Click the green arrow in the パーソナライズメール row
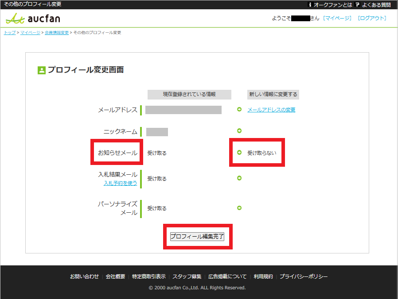This screenshot has height=299, width=398. pos(239,208)
